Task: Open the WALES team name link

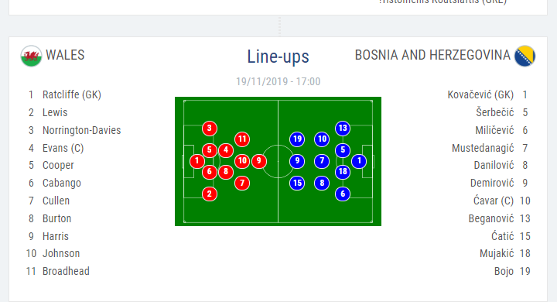Action: 65,55
